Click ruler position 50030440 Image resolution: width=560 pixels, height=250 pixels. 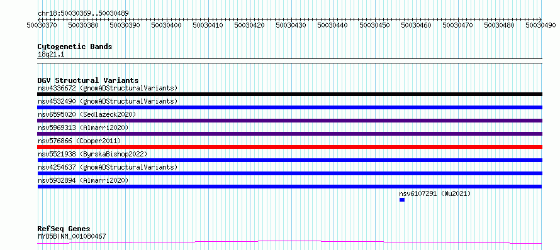332,25
